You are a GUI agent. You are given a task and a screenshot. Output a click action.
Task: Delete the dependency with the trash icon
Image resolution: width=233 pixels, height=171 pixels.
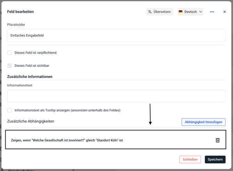(218, 140)
